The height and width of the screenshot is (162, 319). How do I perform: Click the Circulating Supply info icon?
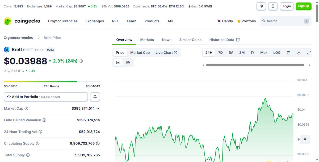38,143
